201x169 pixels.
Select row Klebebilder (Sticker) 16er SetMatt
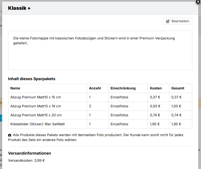100,124
